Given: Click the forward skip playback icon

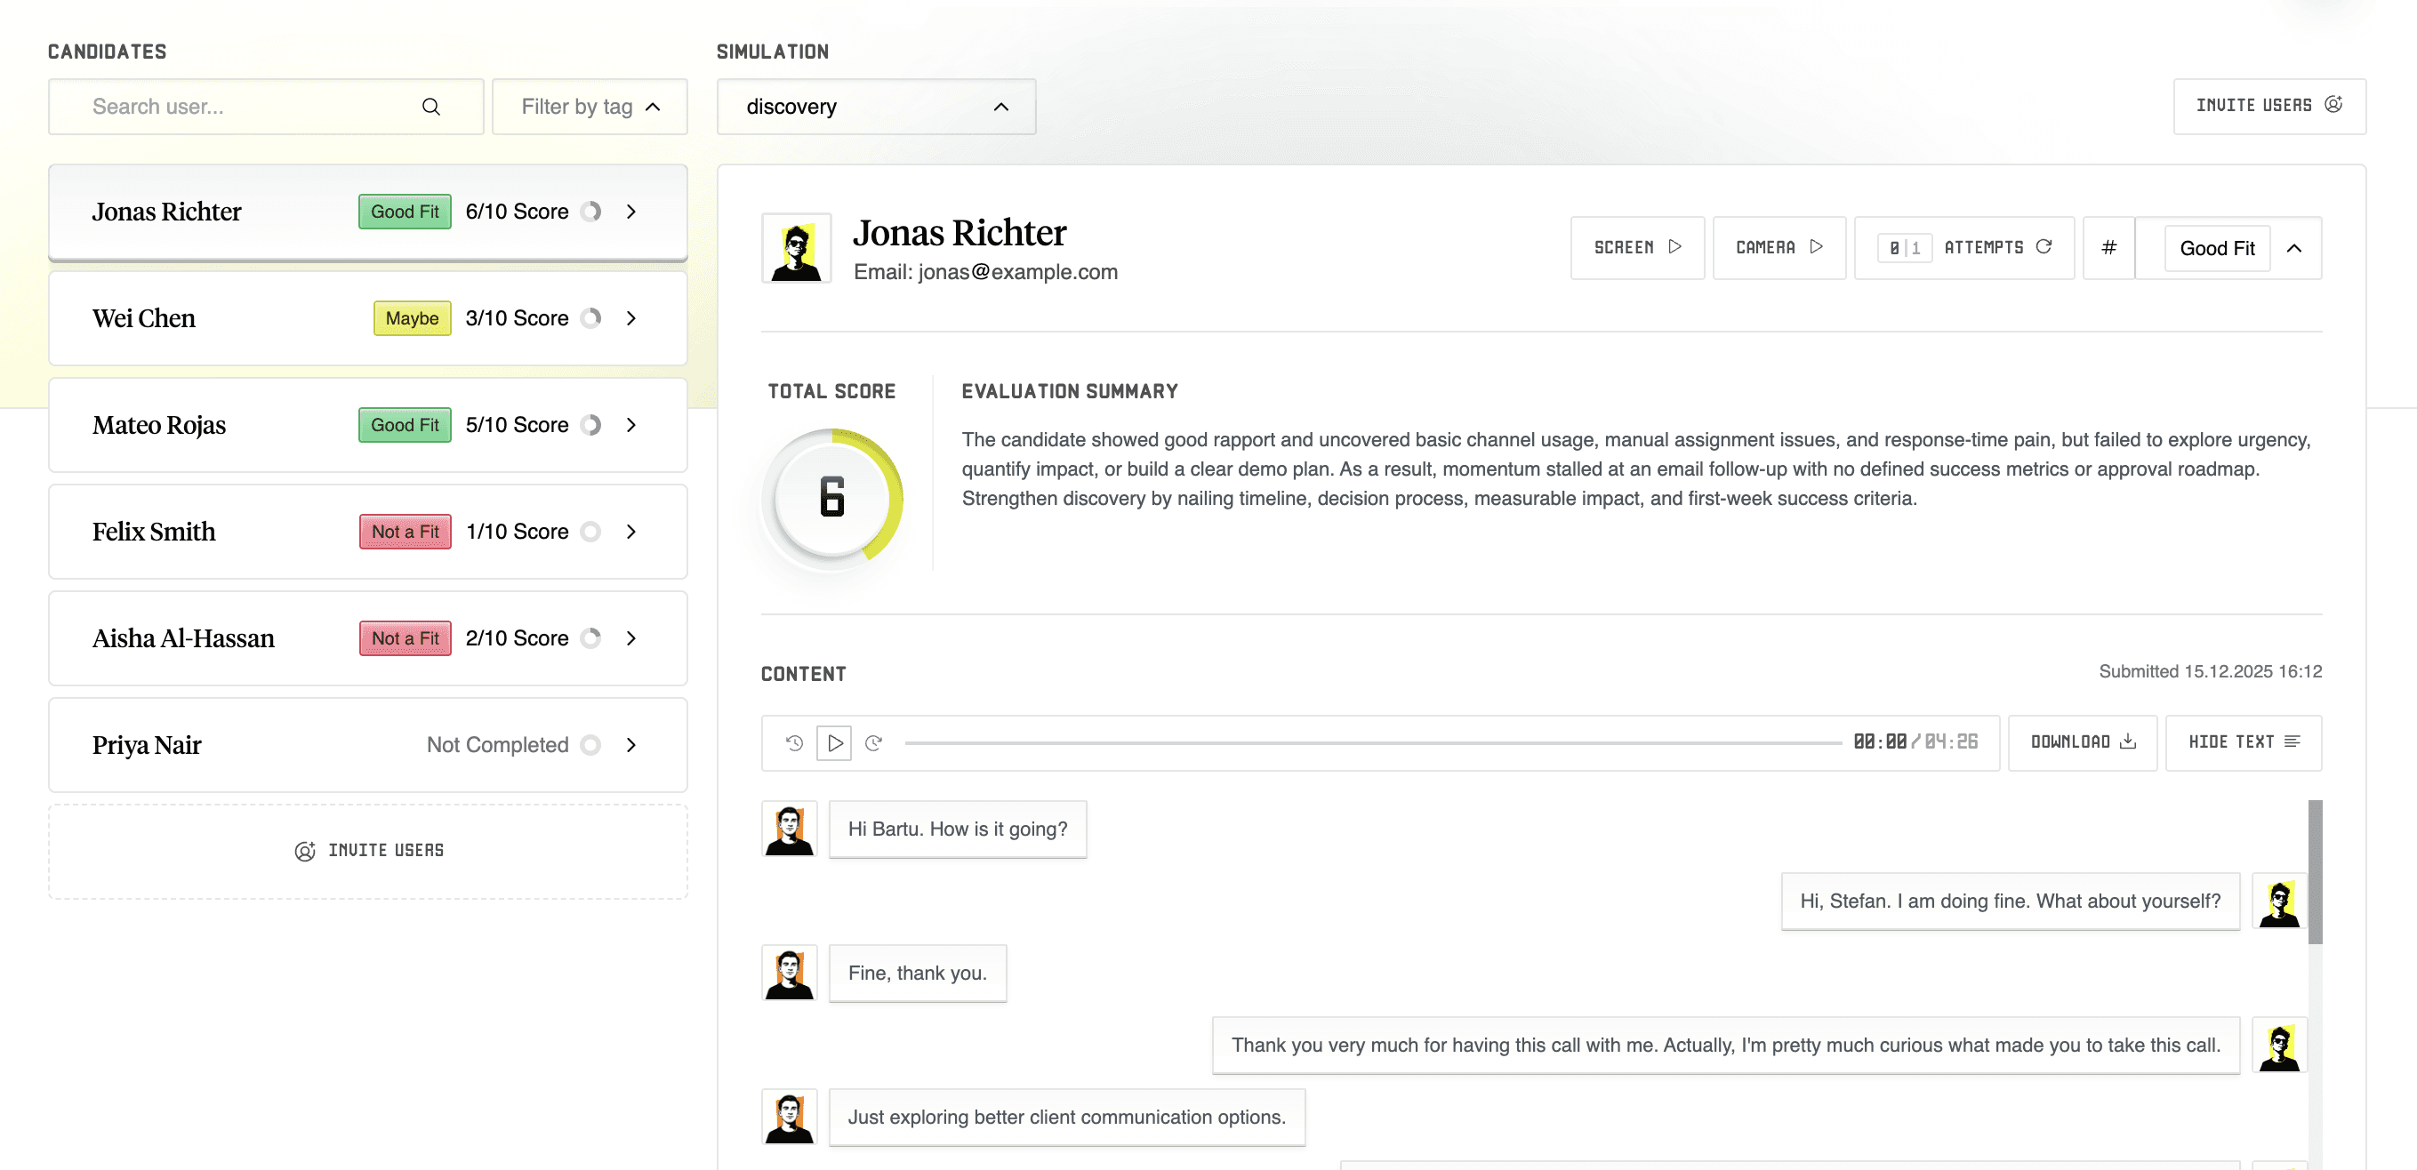Looking at the screenshot, I should [x=873, y=742].
